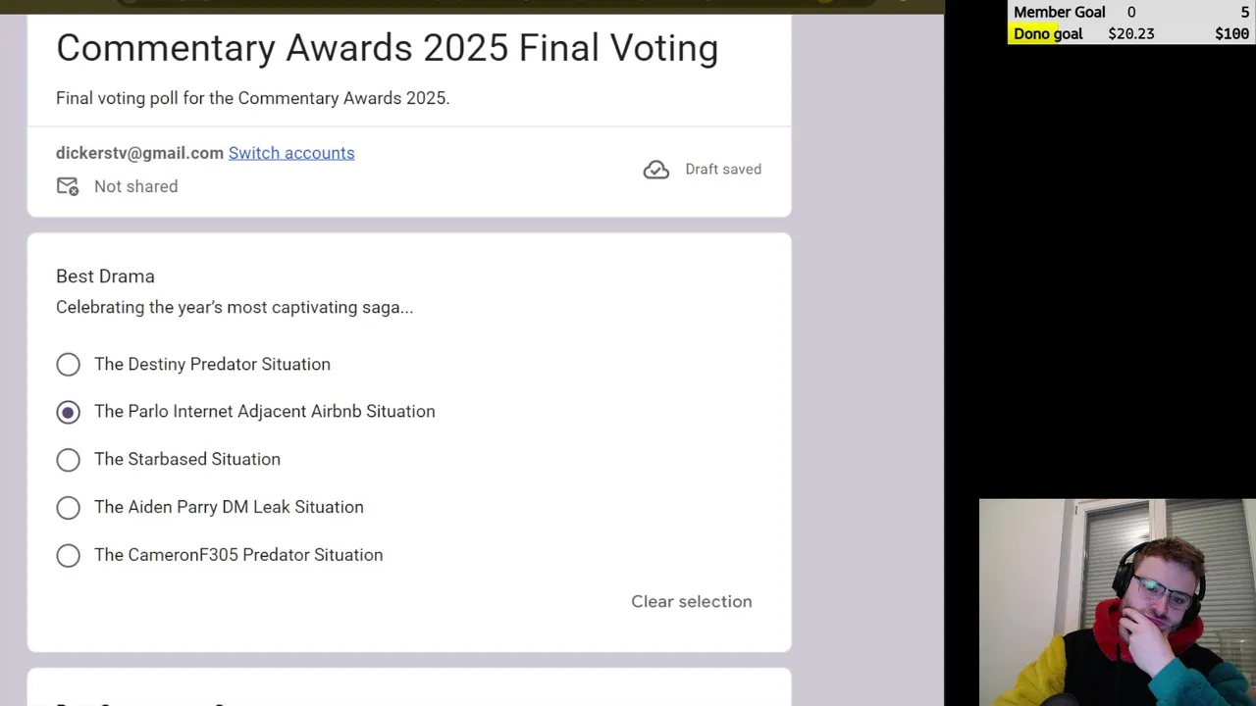Click the Draft saved cloud icon
This screenshot has height=706, width=1256.
click(655, 170)
